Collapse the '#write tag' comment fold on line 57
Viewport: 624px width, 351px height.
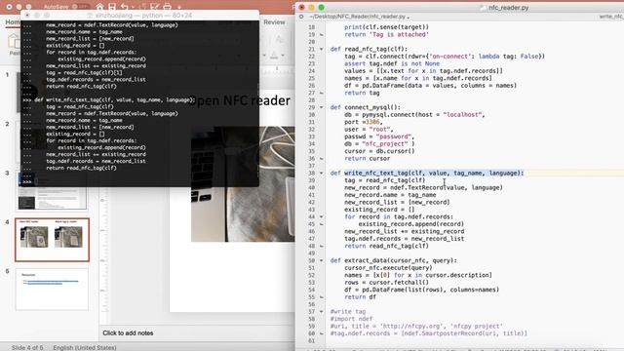coord(322,312)
